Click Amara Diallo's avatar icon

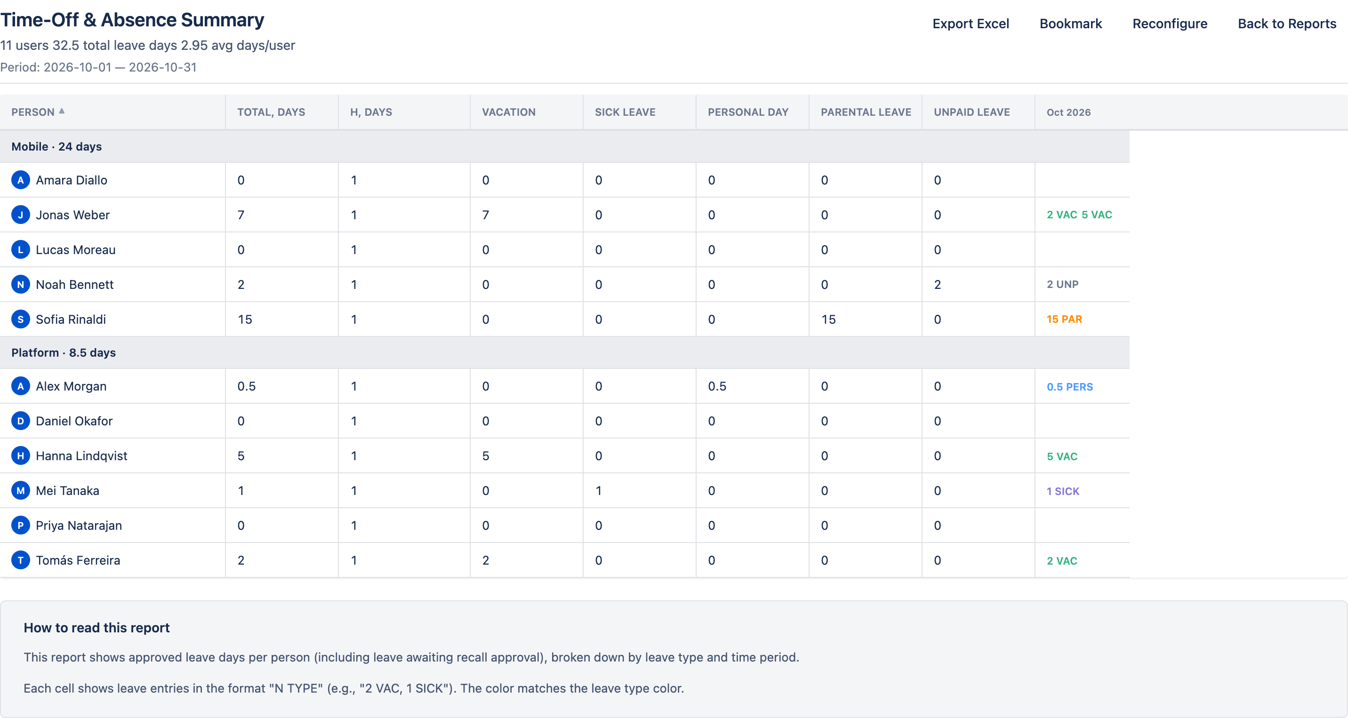click(20, 180)
